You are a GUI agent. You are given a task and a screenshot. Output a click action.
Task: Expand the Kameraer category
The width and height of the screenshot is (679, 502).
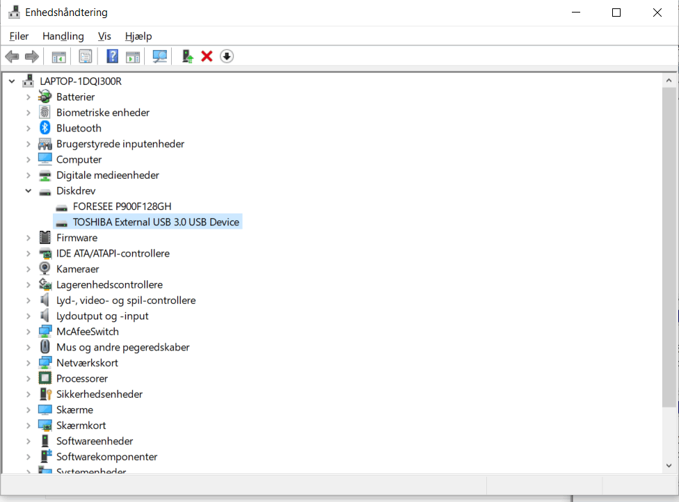(28, 269)
